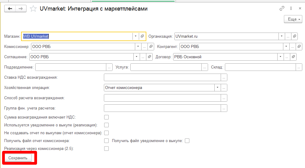Click the empty Склад input field

click(x=260, y=67)
